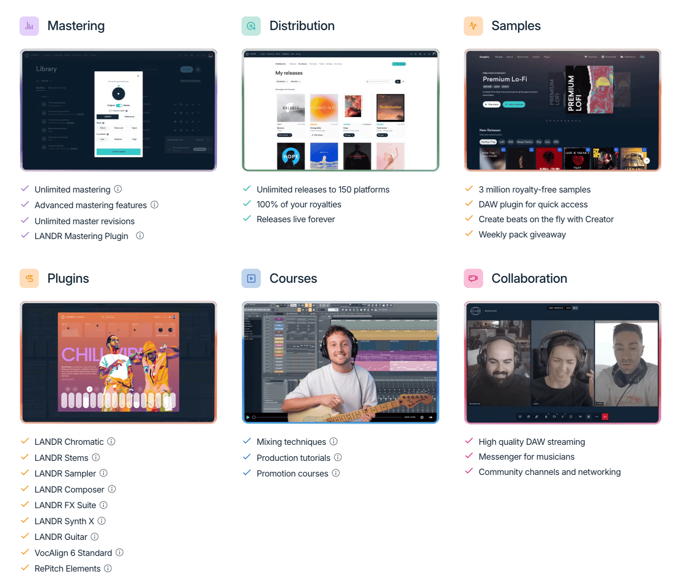Image resolution: width=679 pixels, height=584 pixels.
Task: Click the purple Mastering section icon
Action: pos(29,26)
